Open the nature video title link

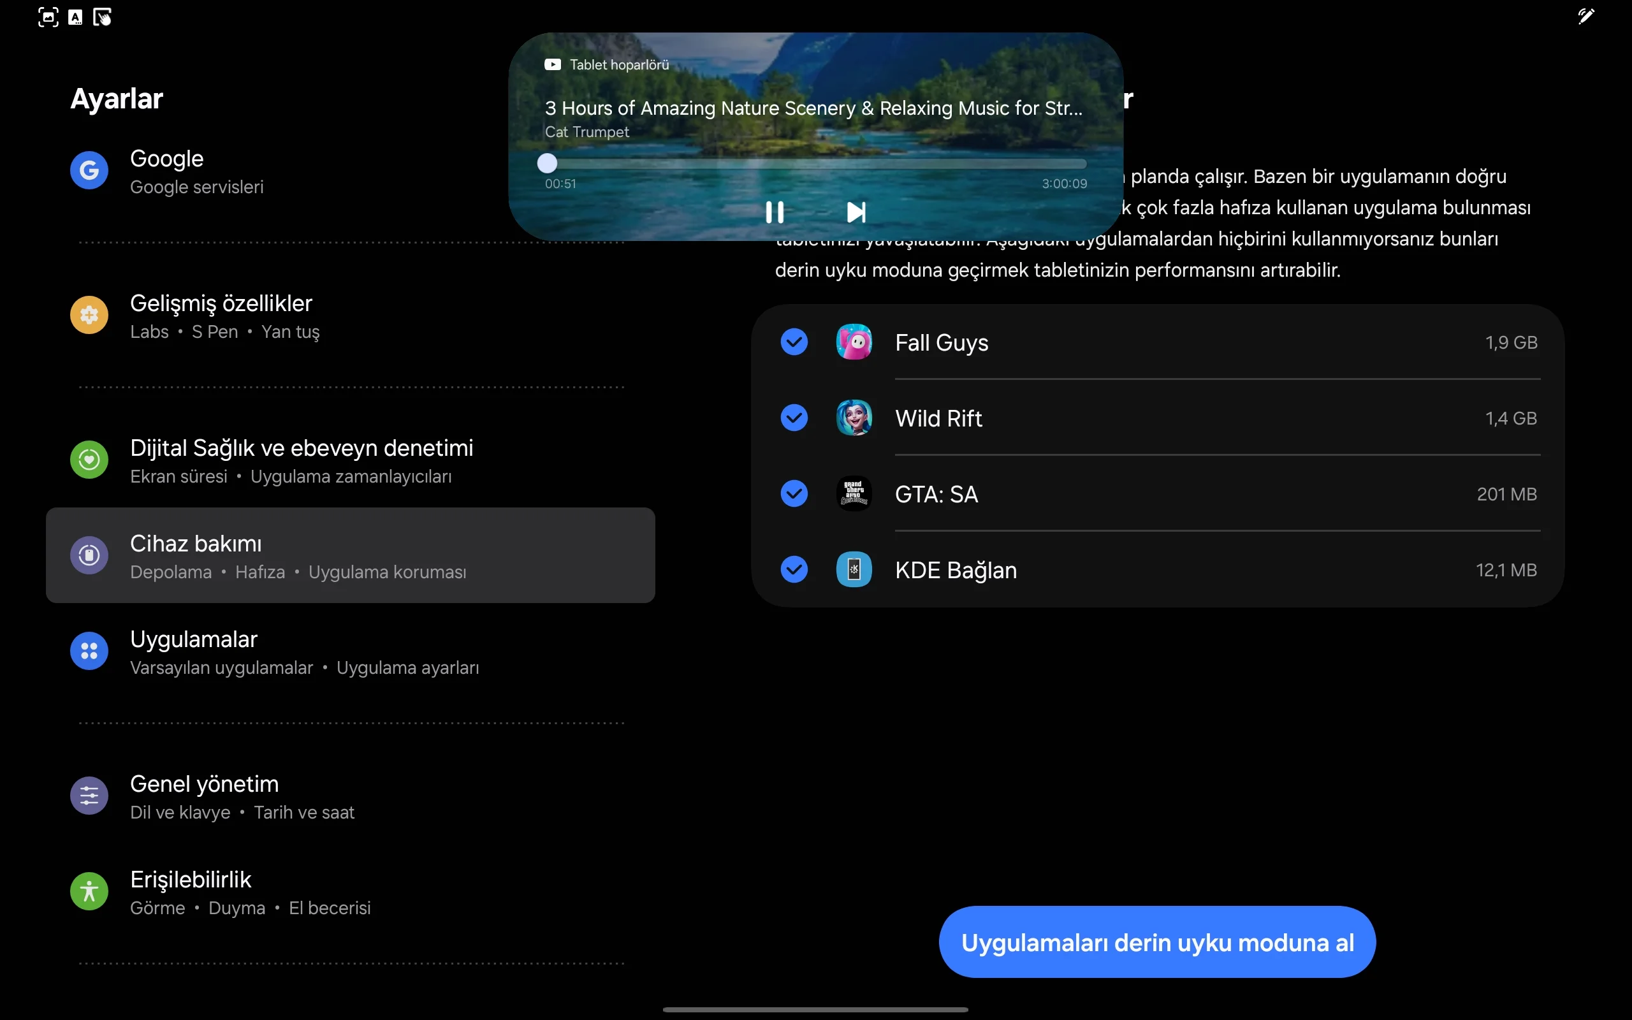813,108
